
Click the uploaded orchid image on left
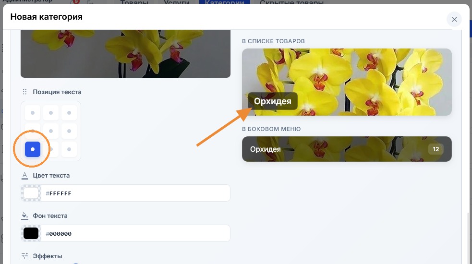tap(125, 54)
